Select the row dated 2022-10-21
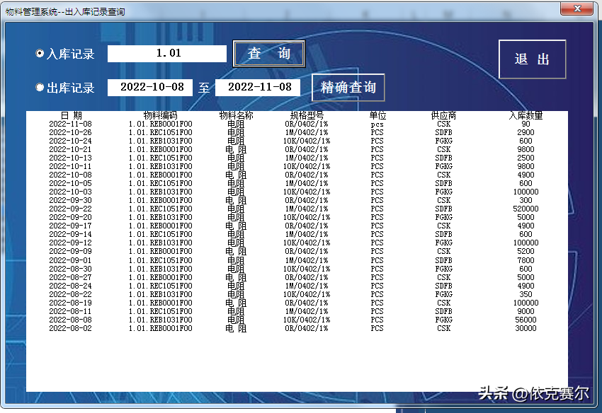Viewport: 602px width, 413px height. pos(297,149)
